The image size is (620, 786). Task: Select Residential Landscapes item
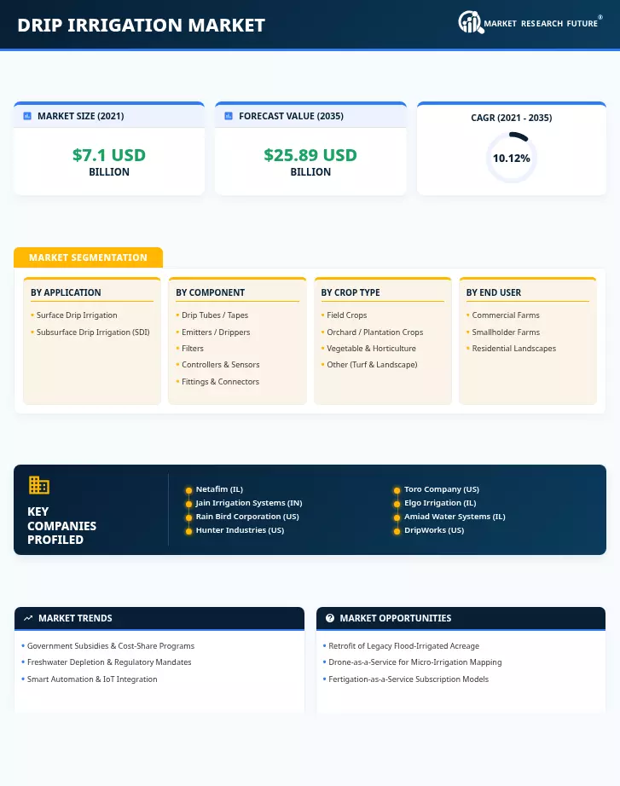(x=513, y=349)
